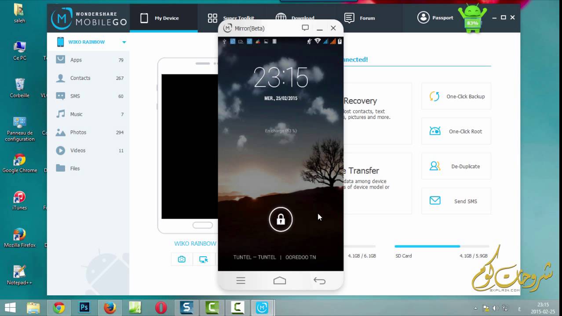Open Opera from the taskbar
This screenshot has height=316, width=562.
pos(161,308)
